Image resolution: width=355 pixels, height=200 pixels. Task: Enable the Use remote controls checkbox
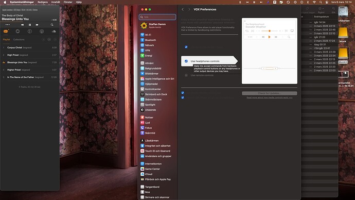point(186,75)
